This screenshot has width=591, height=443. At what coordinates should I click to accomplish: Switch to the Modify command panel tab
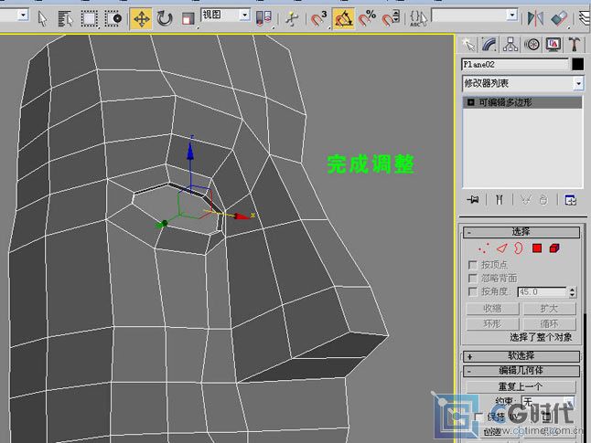[489, 45]
